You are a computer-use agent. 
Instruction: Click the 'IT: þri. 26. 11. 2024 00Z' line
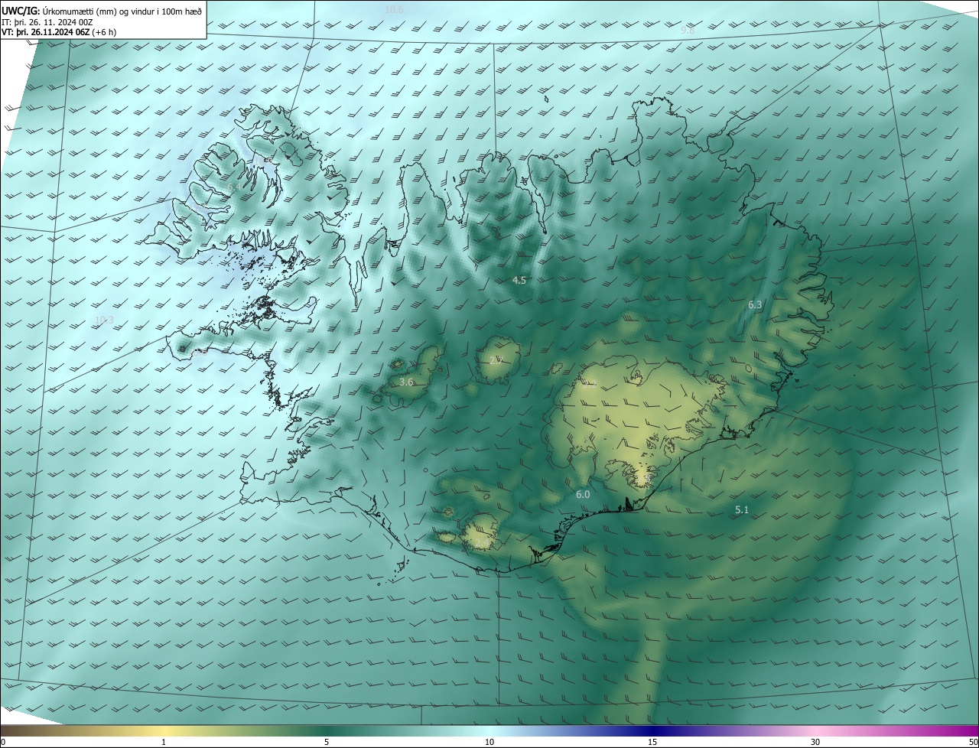click(47, 22)
